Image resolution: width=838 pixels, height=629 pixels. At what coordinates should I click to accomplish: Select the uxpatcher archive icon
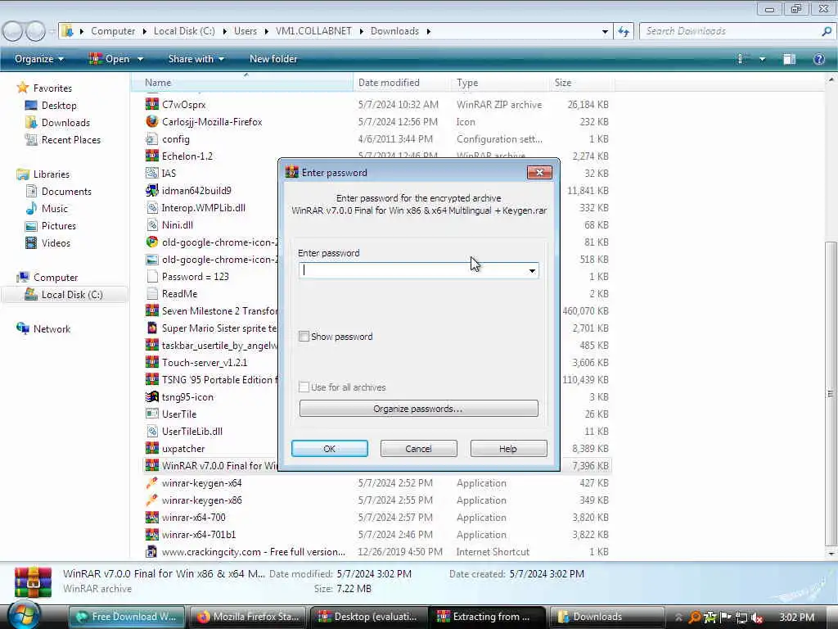point(151,448)
